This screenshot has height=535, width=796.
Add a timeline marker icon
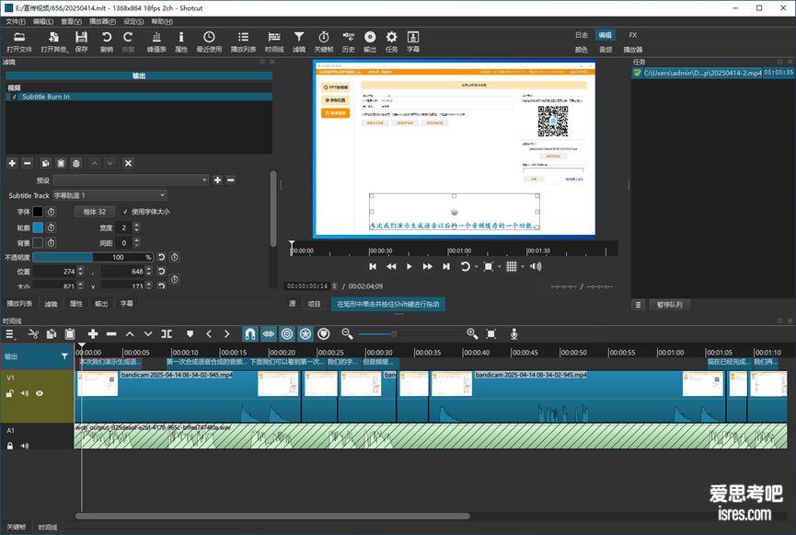pos(190,334)
